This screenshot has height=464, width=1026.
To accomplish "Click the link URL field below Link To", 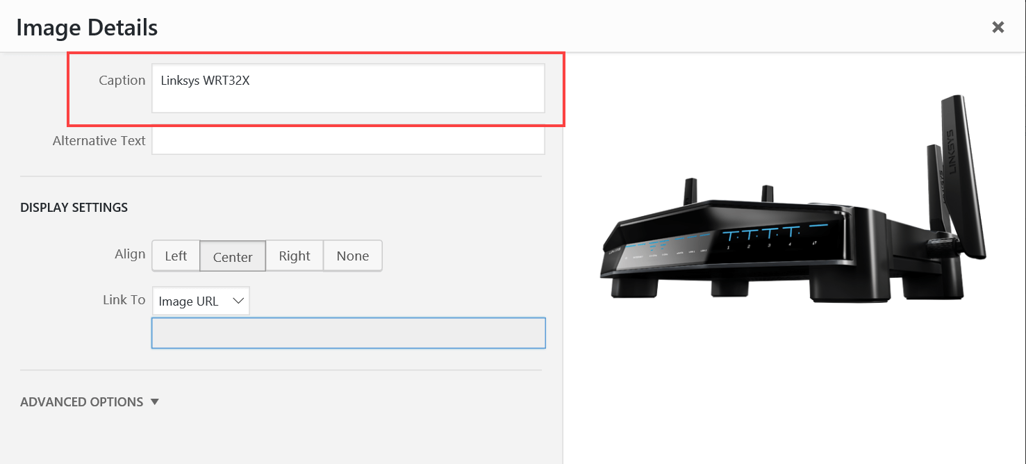I will pos(349,333).
